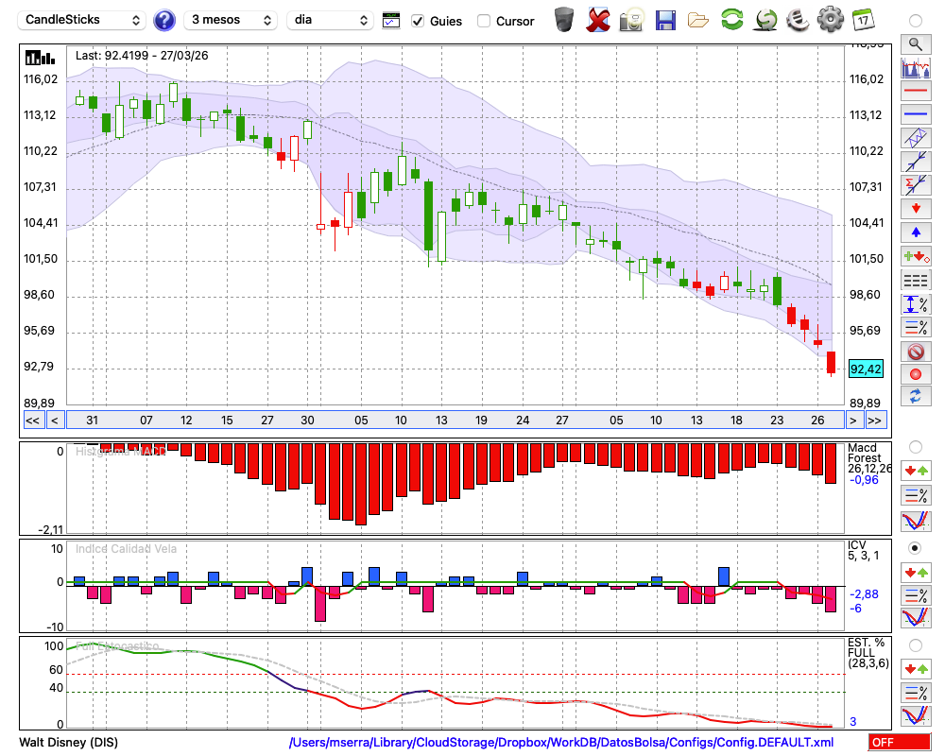Click the blue question mark help icon

click(x=164, y=20)
